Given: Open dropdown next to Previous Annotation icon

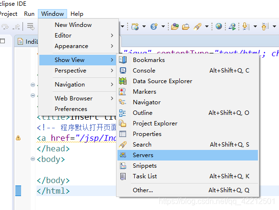Looking at the screenshot, I should pyautogui.click(x=274, y=26).
